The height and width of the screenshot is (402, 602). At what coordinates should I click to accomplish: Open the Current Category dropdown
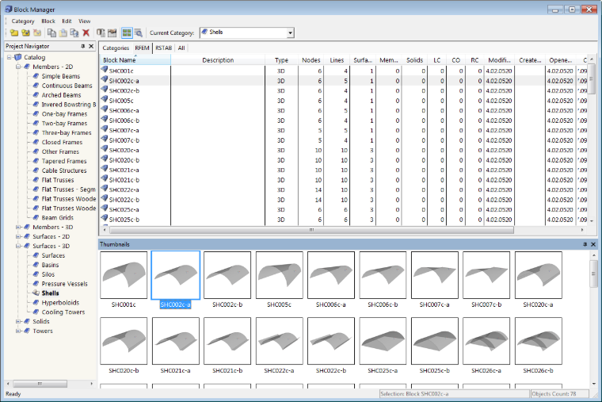point(290,33)
